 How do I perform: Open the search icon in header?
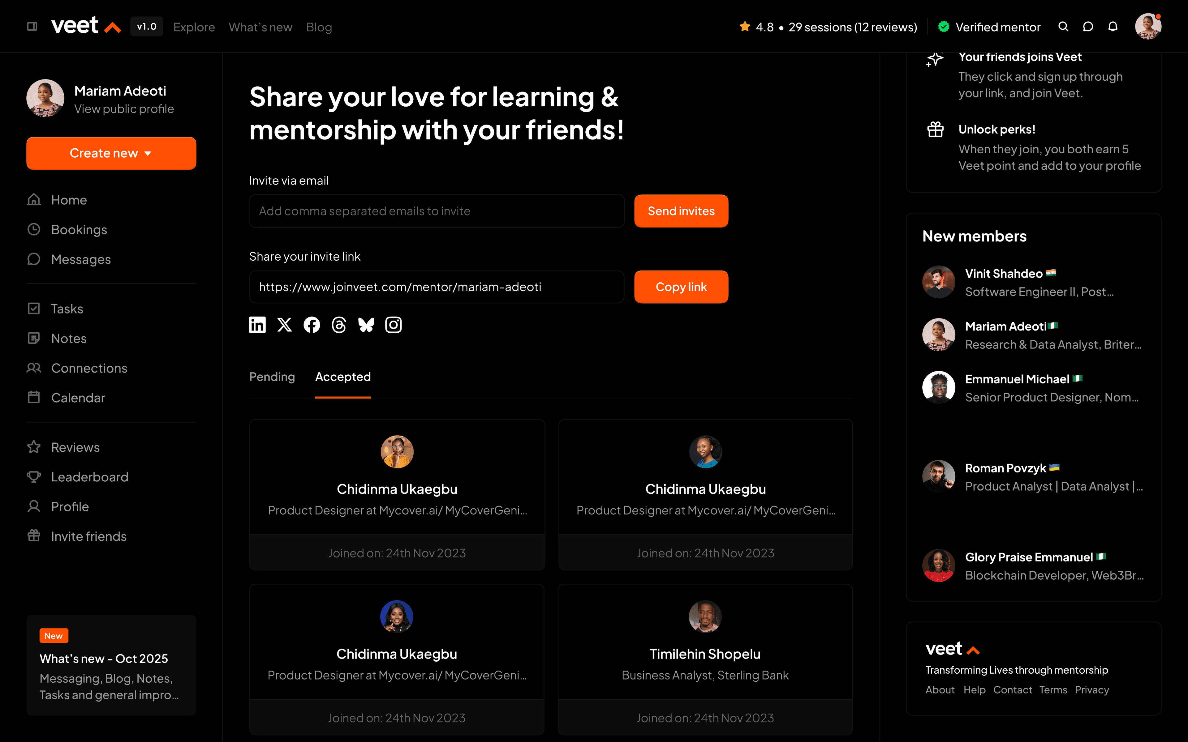click(x=1063, y=27)
